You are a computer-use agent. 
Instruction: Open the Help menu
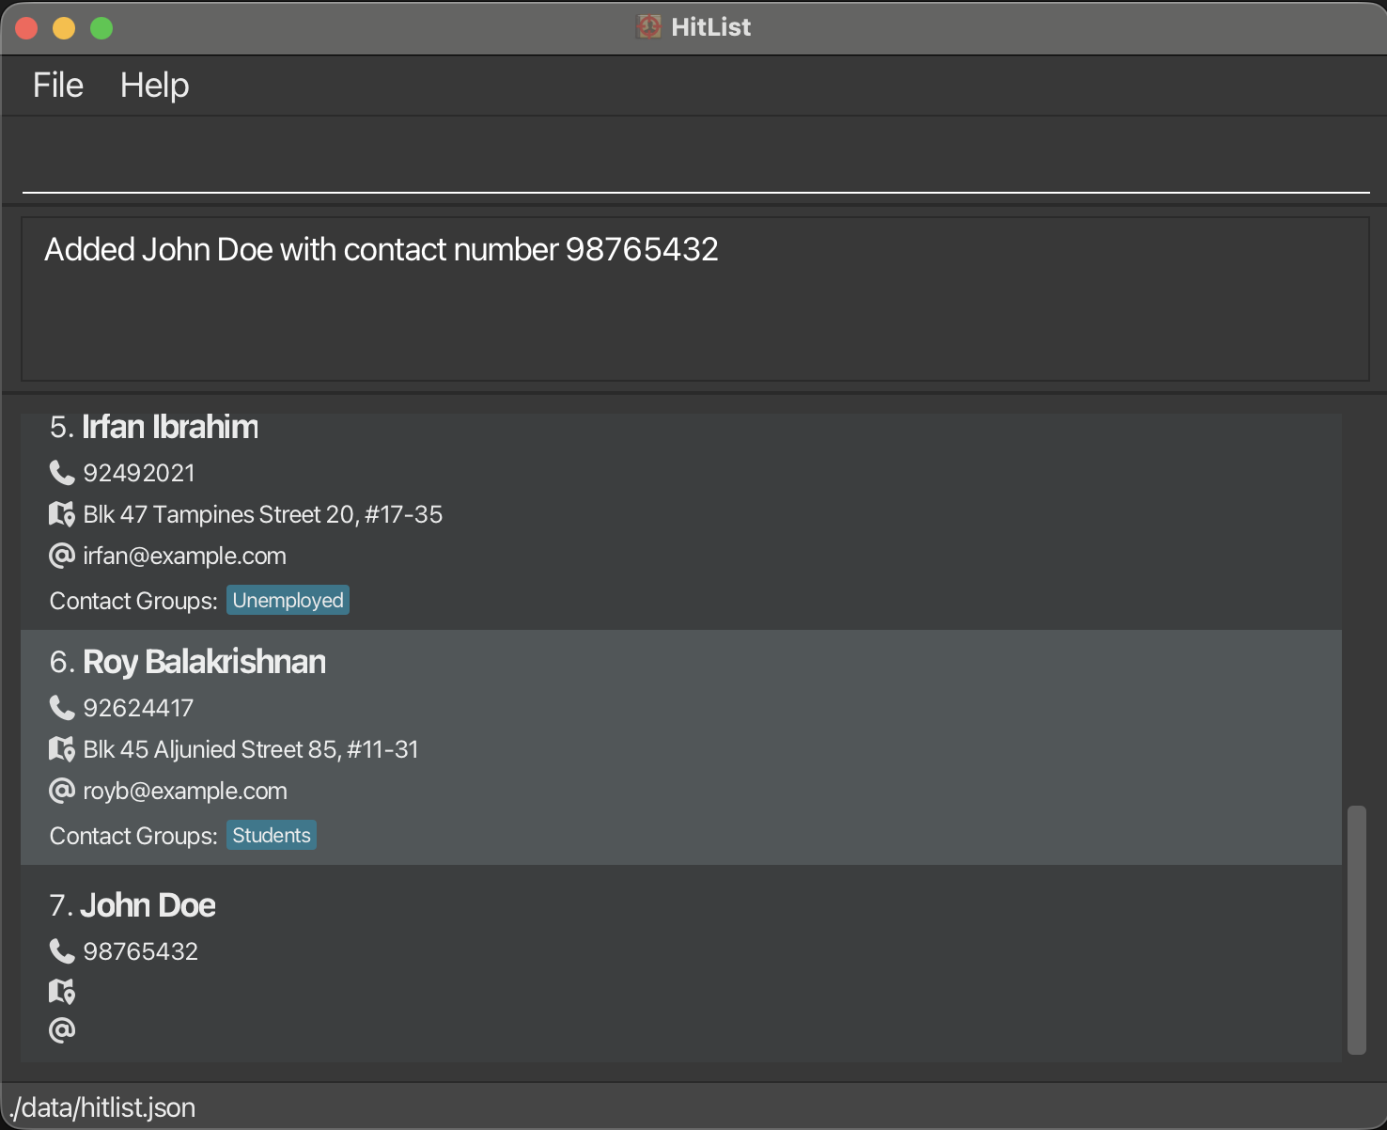tap(154, 86)
